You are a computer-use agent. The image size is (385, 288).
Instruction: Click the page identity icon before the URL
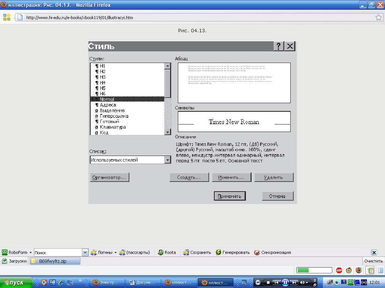[x=20, y=17]
